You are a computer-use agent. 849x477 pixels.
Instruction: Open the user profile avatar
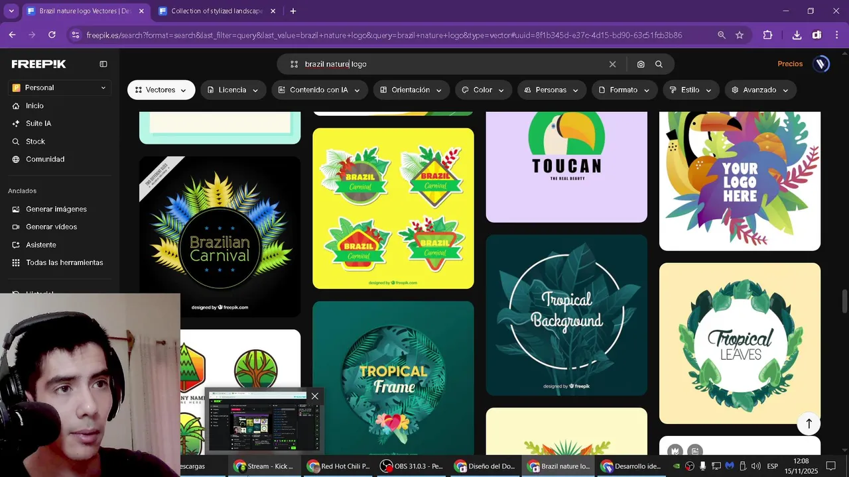[x=821, y=64]
